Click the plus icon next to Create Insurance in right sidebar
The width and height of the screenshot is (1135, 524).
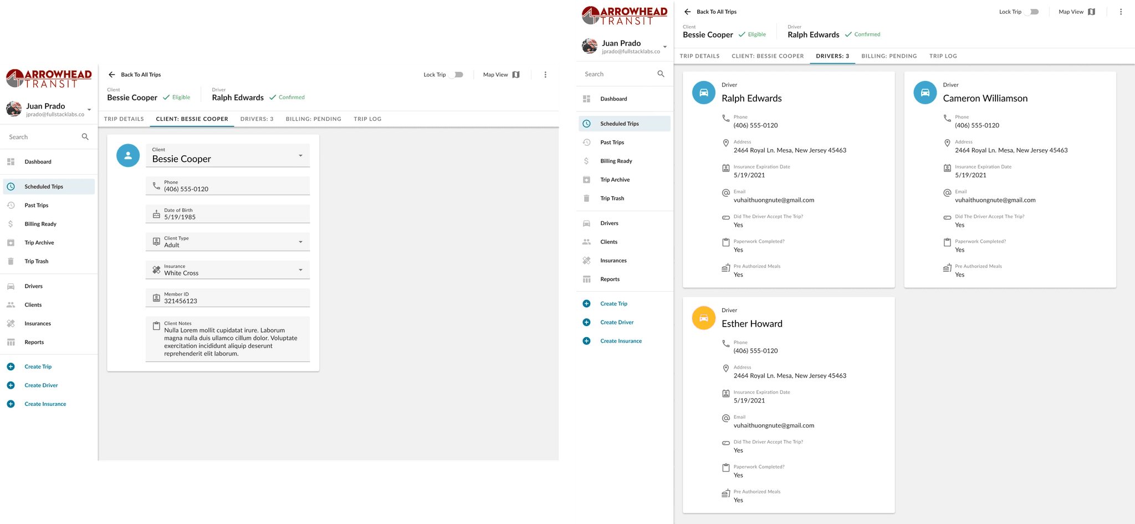[586, 341]
